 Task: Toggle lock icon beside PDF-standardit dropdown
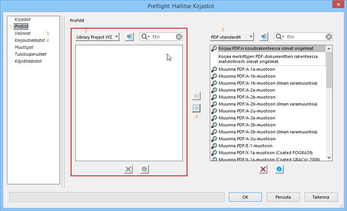click(264, 37)
